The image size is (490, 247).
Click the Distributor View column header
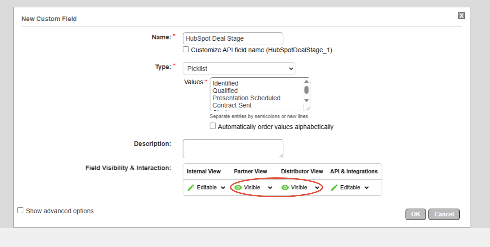[x=302, y=171]
